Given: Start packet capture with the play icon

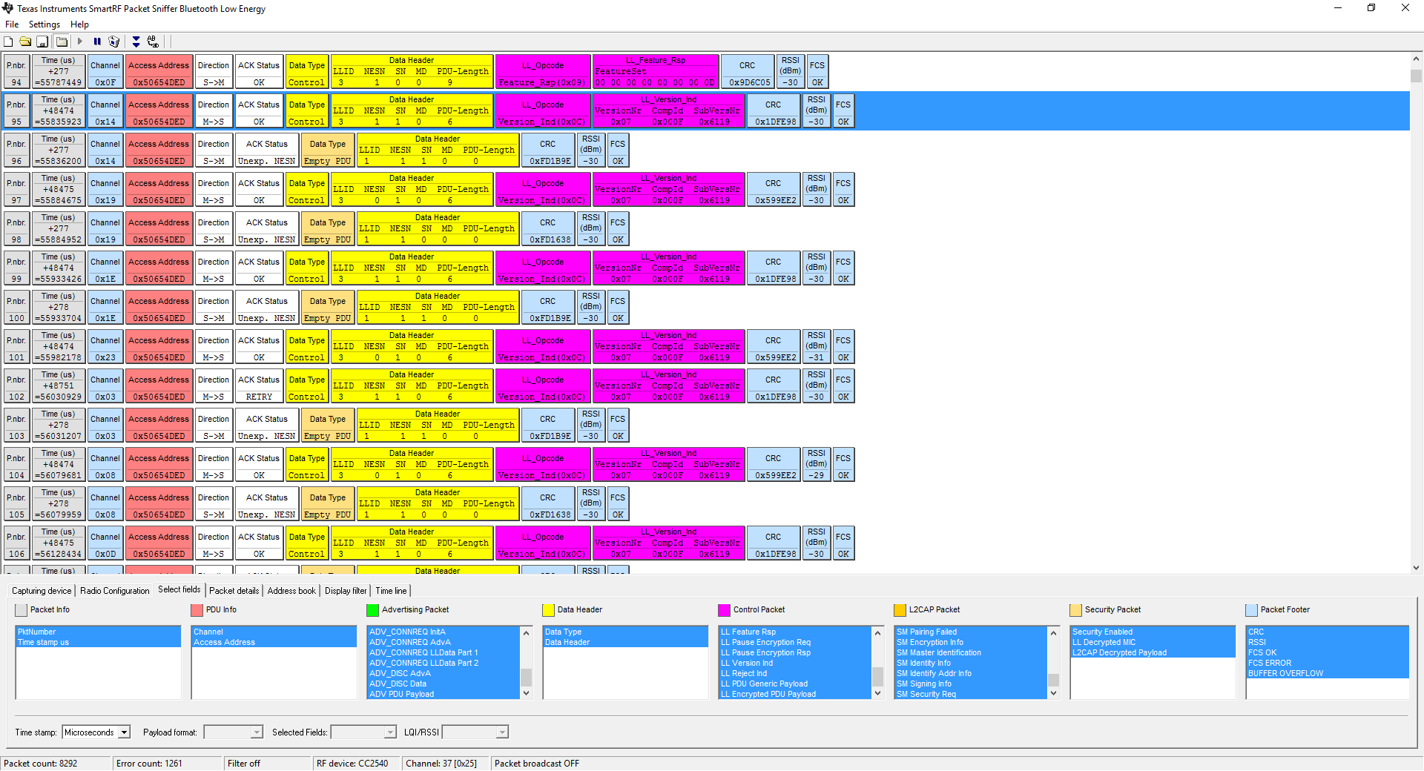Looking at the screenshot, I should coord(80,42).
